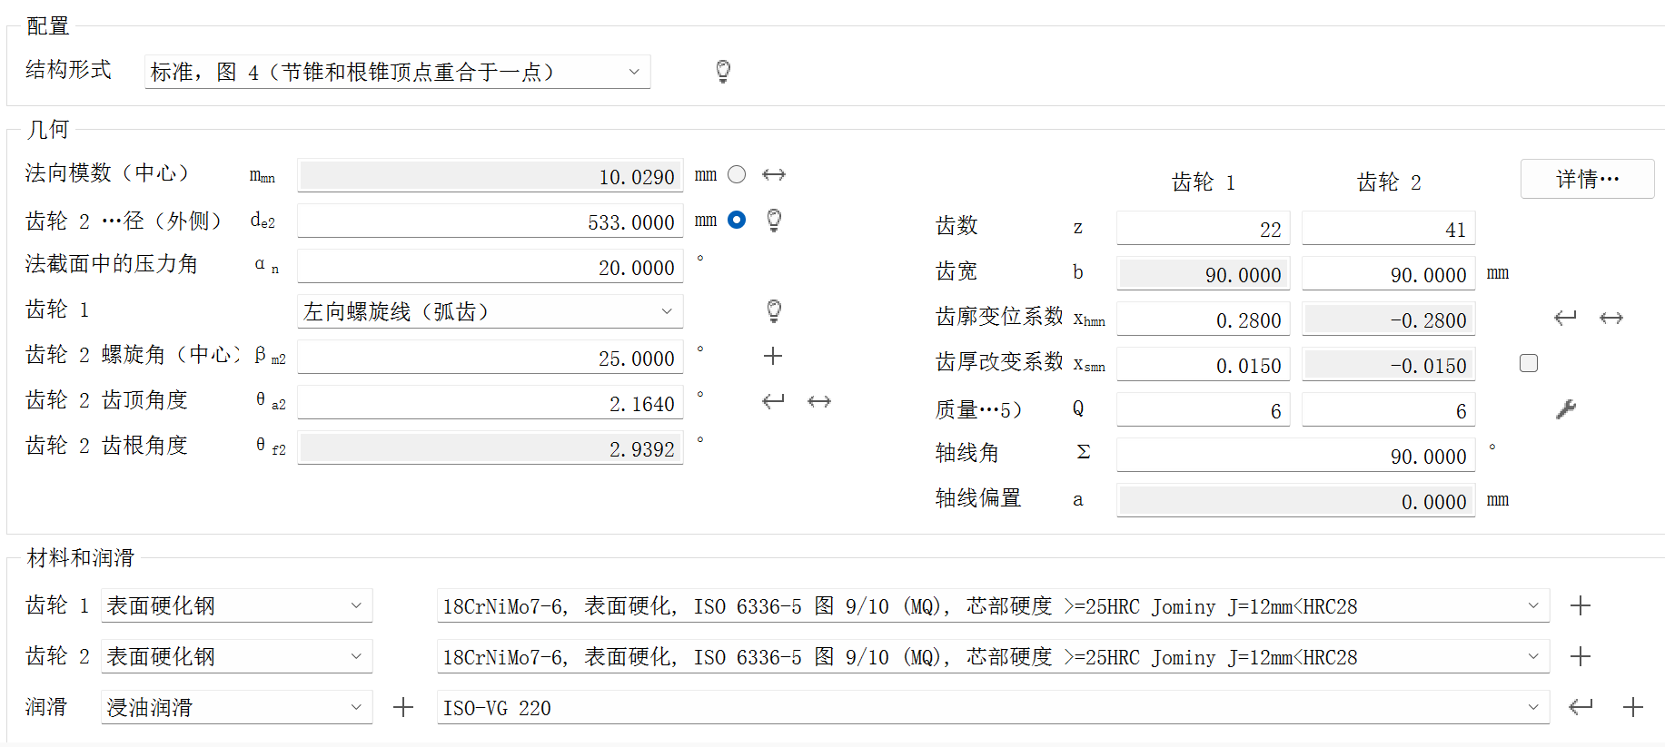Click the 轴线角 field showing 90.0000
Screen dimensions: 1665x747
pyautogui.click(x=1296, y=455)
